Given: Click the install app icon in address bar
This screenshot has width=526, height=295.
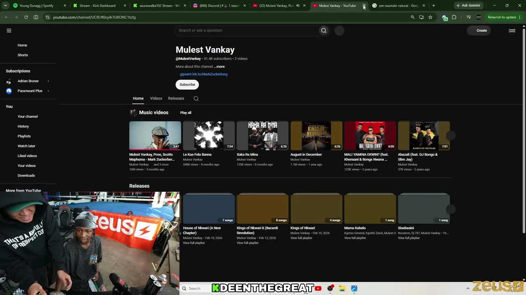Looking at the screenshot, I should (422, 17).
